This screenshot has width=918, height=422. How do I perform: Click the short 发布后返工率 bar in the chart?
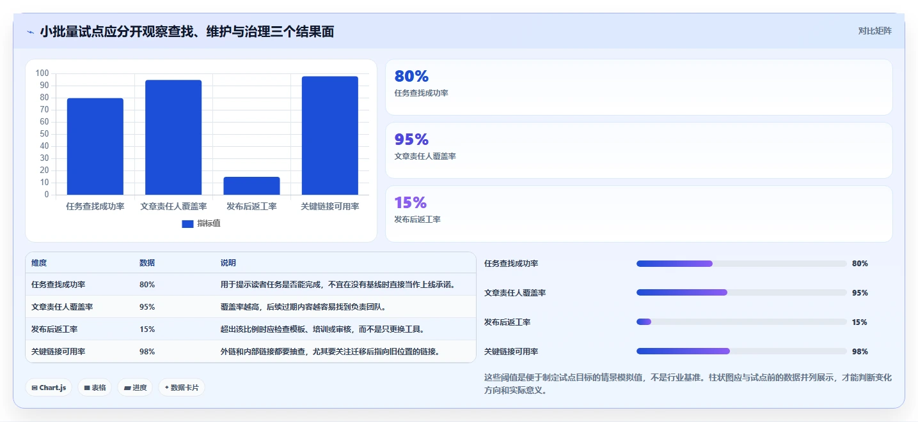click(251, 186)
